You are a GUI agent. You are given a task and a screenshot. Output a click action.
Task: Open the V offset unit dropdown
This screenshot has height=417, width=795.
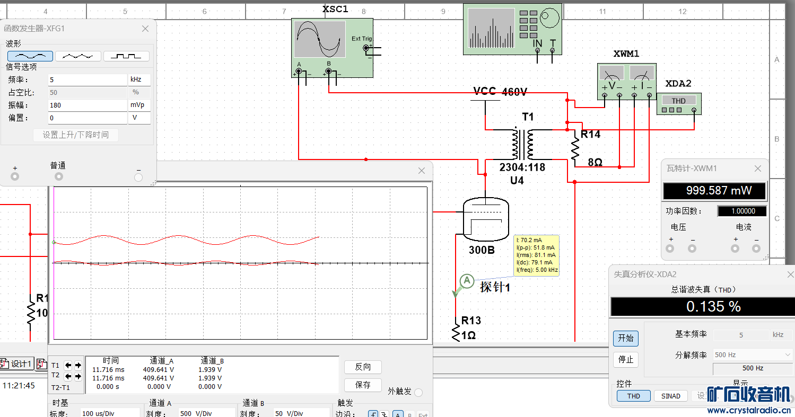pos(139,118)
